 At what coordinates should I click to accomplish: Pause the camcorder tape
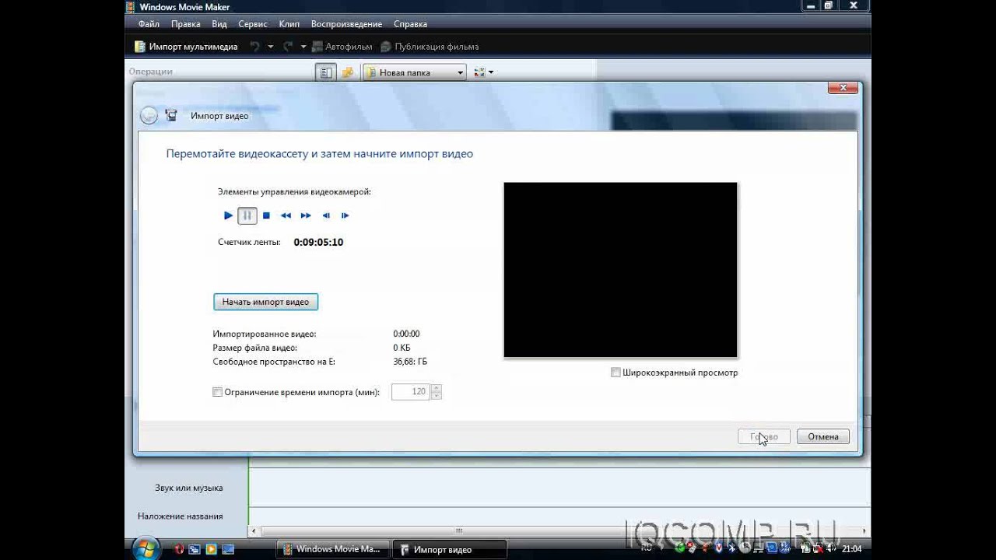click(x=247, y=215)
